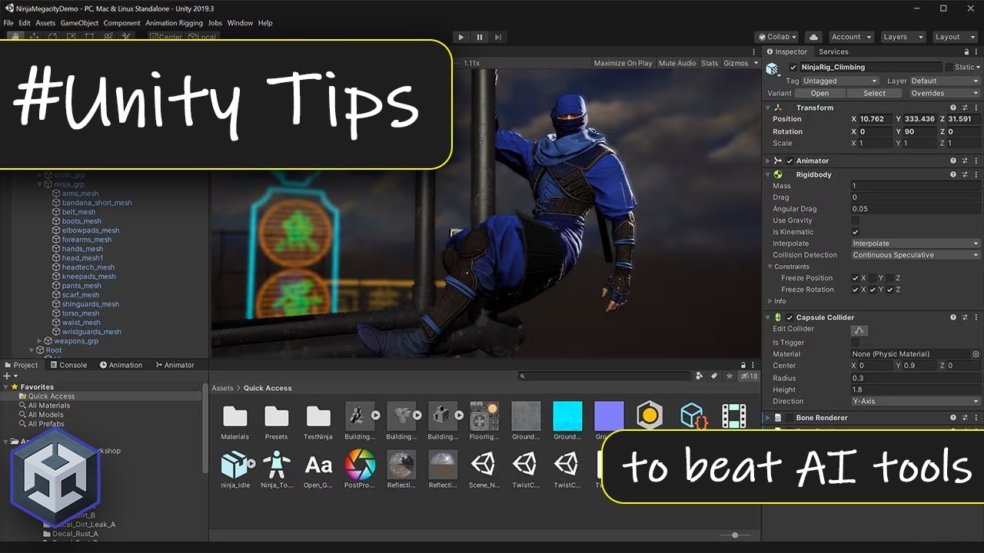Switch to the Console tab
The height and width of the screenshot is (553, 984).
68,365
